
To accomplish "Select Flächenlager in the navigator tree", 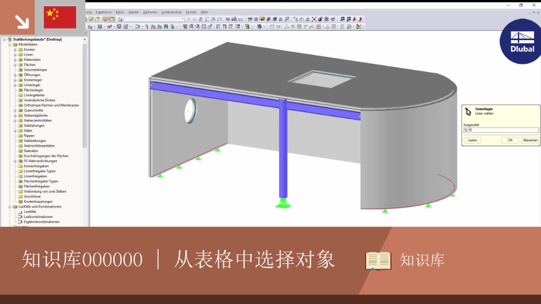I will click(33, 90).
